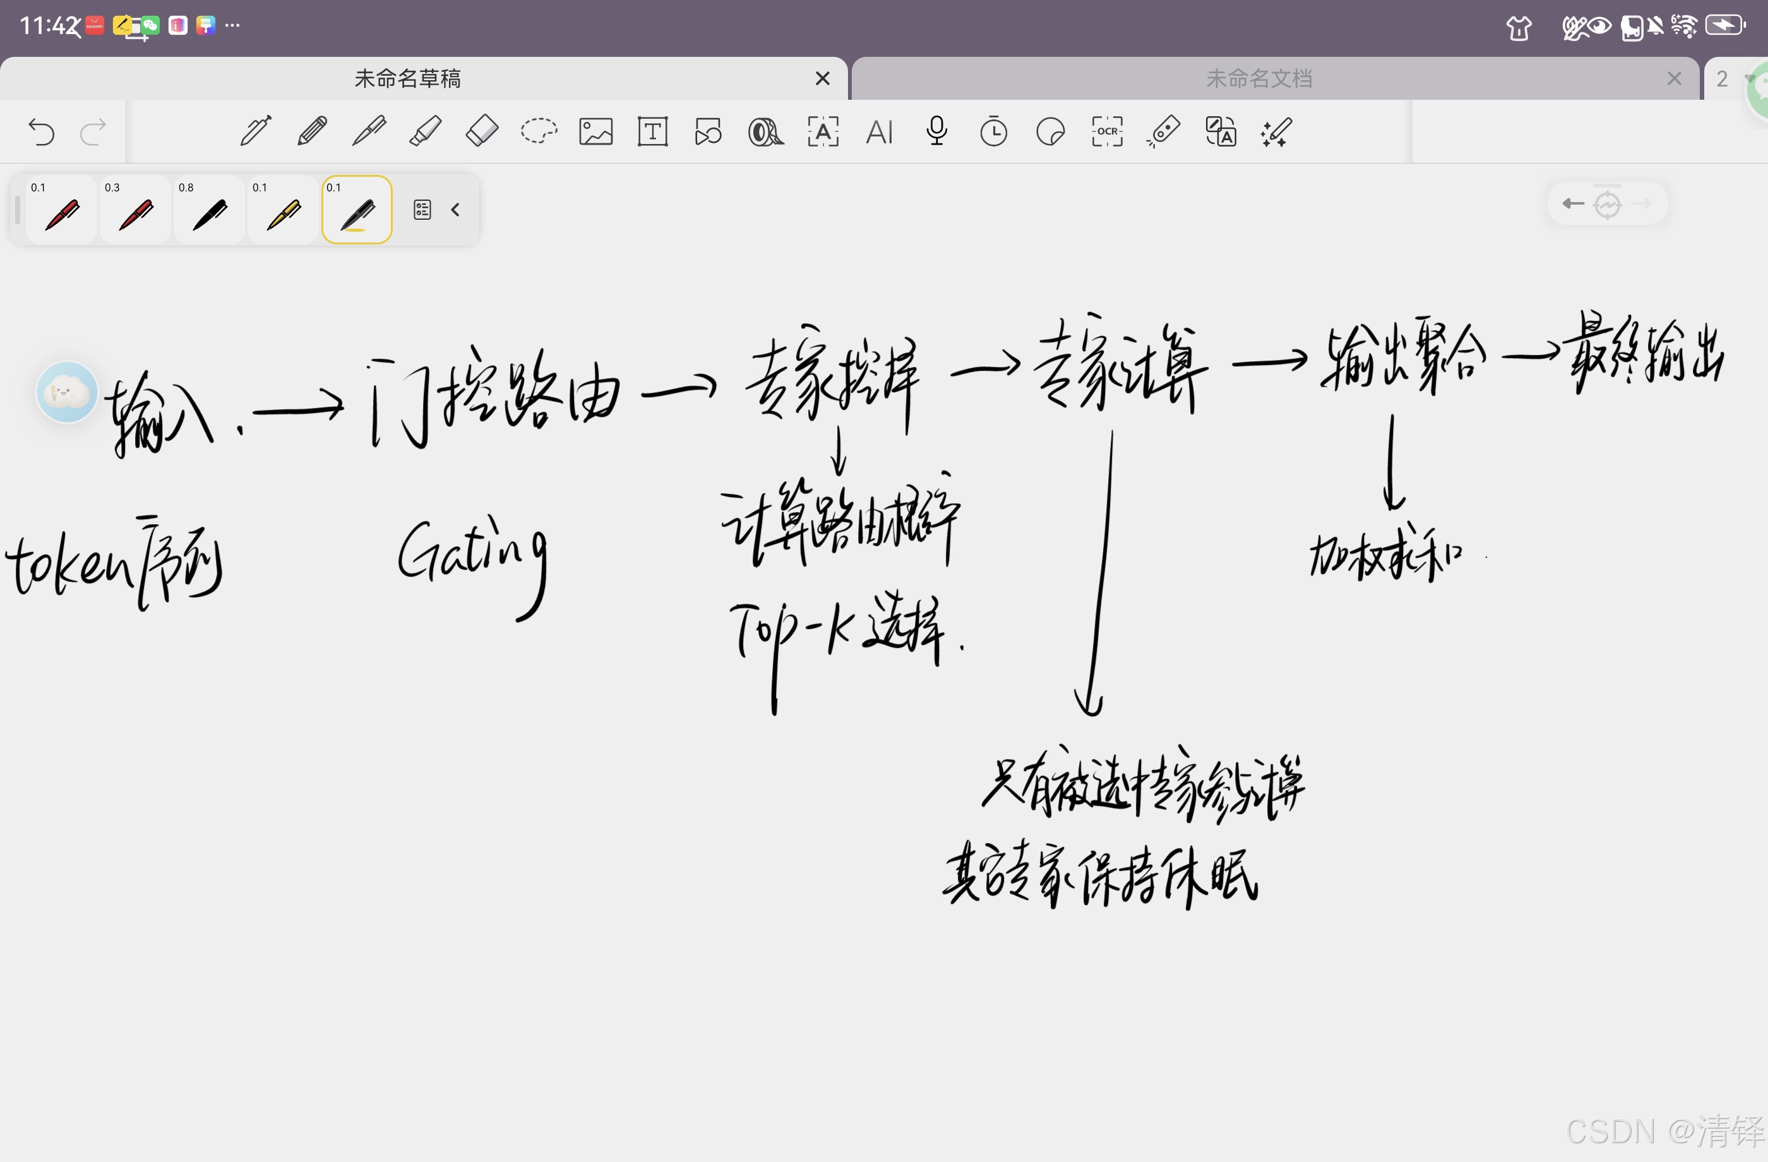Select the 0.1 yellow pen preset
Screen dimensions: 1768x1162
click(x=283, y=210)
